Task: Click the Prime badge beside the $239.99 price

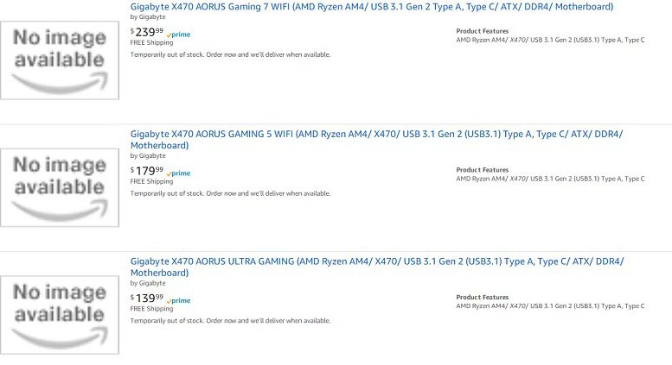Action: [x=179, y=35]
